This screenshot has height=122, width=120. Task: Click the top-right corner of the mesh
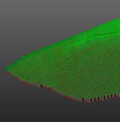click(x=119, y=19)
